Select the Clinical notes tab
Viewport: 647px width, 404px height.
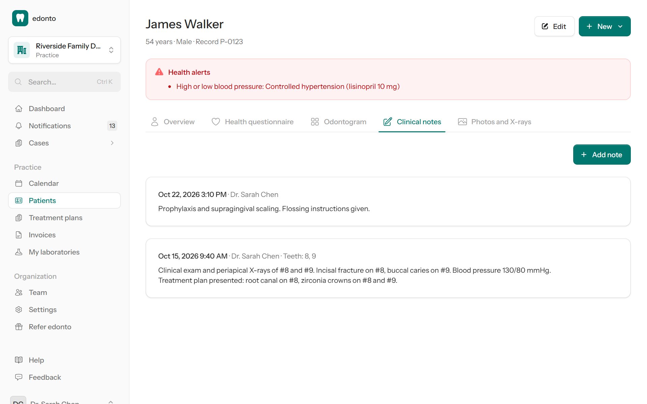point(412,122)
